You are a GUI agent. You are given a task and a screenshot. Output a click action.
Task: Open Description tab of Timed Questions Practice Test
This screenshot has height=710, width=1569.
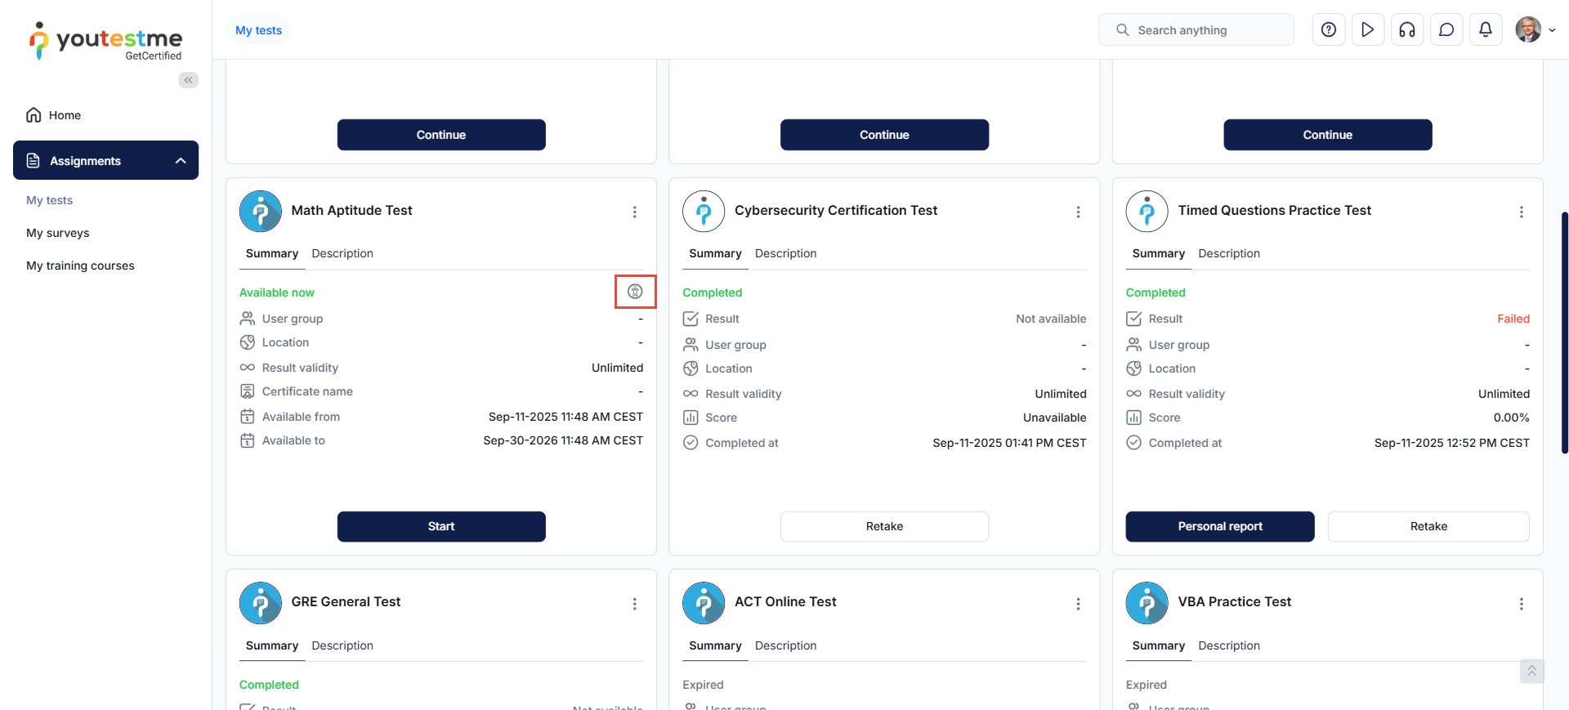pyautogui.click(x=1228, y=254)
